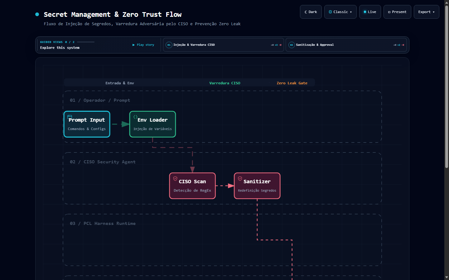The height and width of the screenshot is (280, 449).
Task: Click the '03 / PCL Harness Runtime' lane label
Action: pyautogui.click(x=103, y=223)
